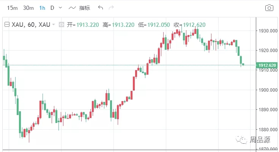Click the undo arrow icon

pyautogui.click(x=100, y=8)
